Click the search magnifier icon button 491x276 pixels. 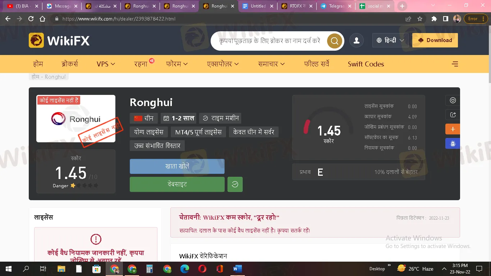334,41
